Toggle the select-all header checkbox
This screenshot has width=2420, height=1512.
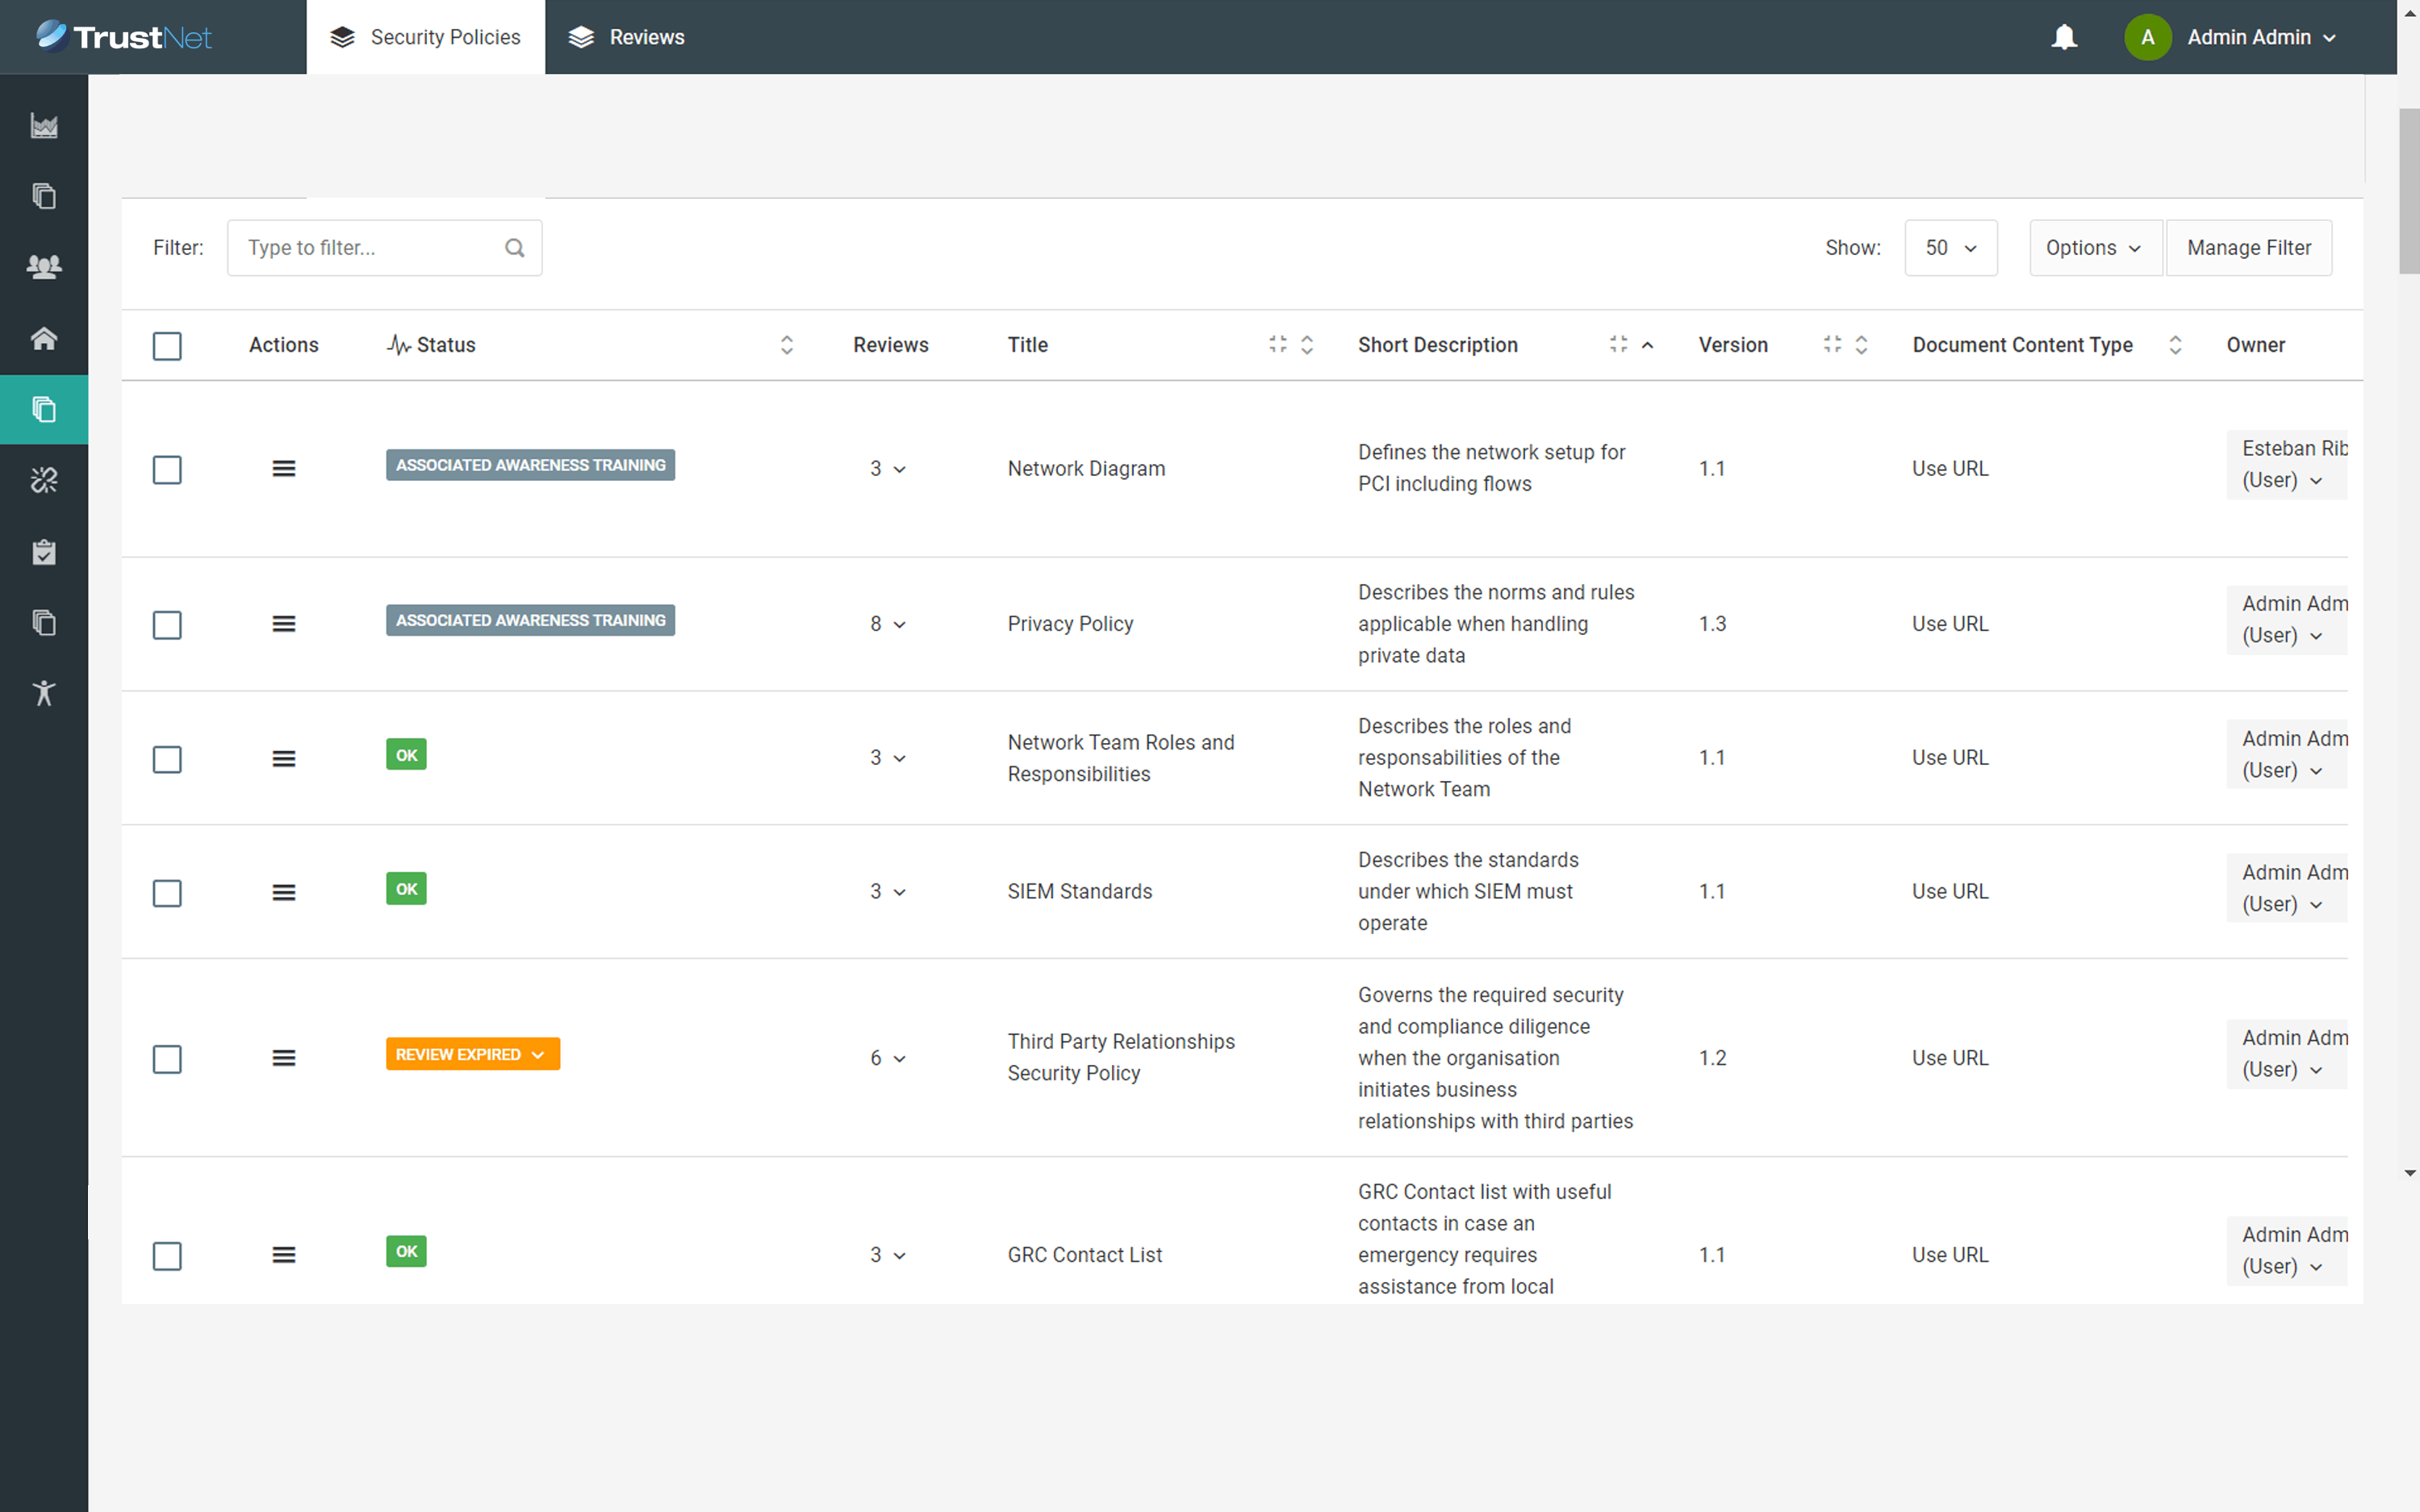point(167,346)
